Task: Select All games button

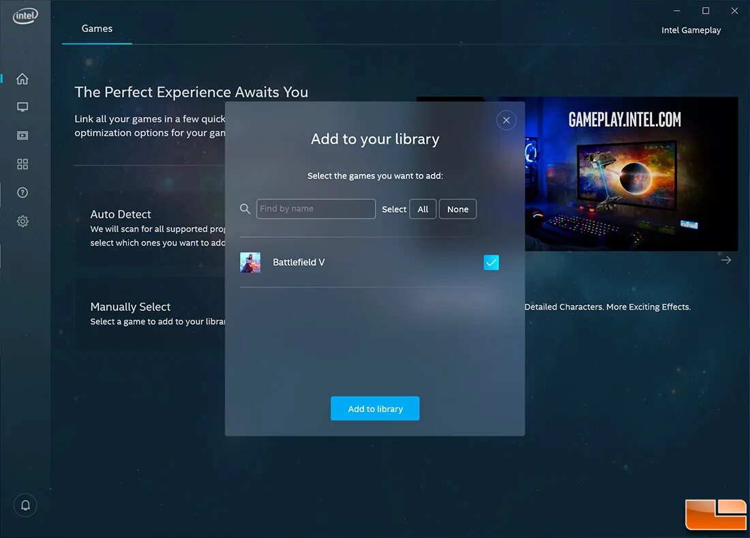Action: [423, 209]
